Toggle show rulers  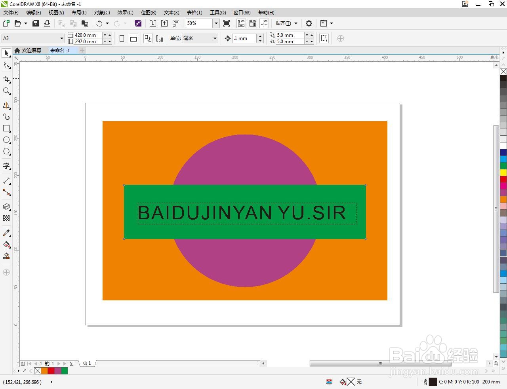[x=241, y=23]
